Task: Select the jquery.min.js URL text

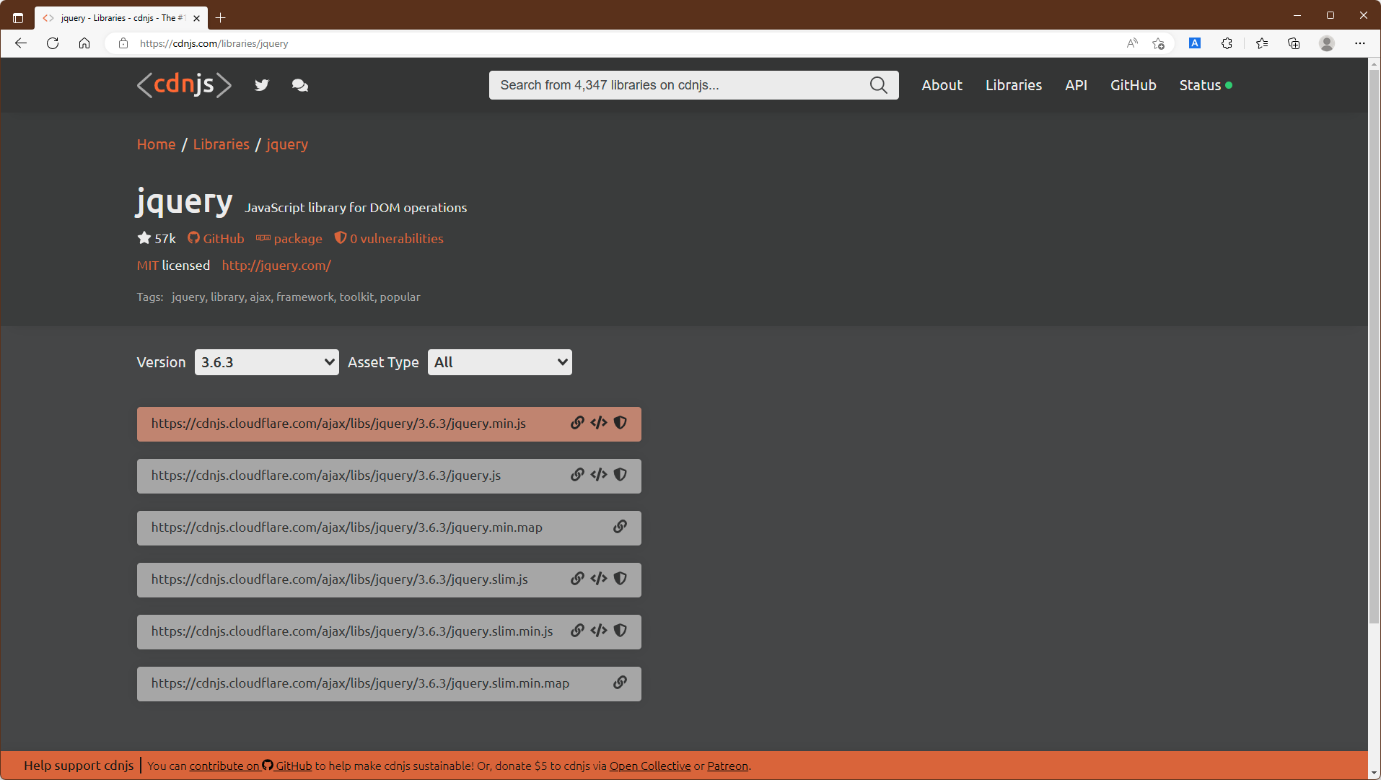Action: pyautogui.click(x=338, y=423)
